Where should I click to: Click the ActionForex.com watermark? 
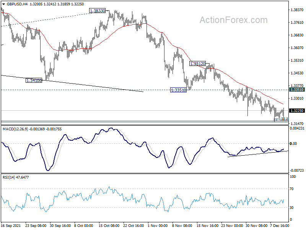(233, 20)
